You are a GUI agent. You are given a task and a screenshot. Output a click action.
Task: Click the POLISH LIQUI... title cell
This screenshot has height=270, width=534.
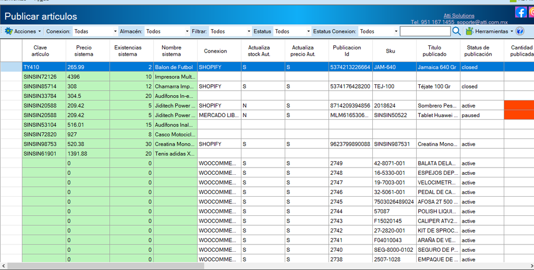[438, 211]
